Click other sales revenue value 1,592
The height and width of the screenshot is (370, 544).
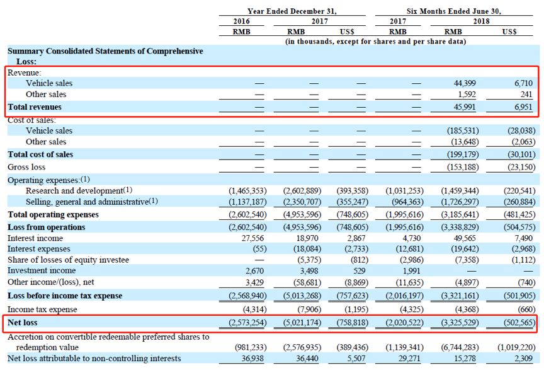[467, 95]
